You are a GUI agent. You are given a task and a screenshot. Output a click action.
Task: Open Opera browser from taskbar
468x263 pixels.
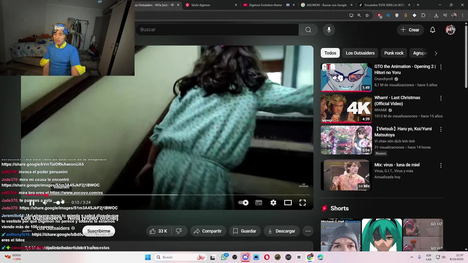click(267, 257)
